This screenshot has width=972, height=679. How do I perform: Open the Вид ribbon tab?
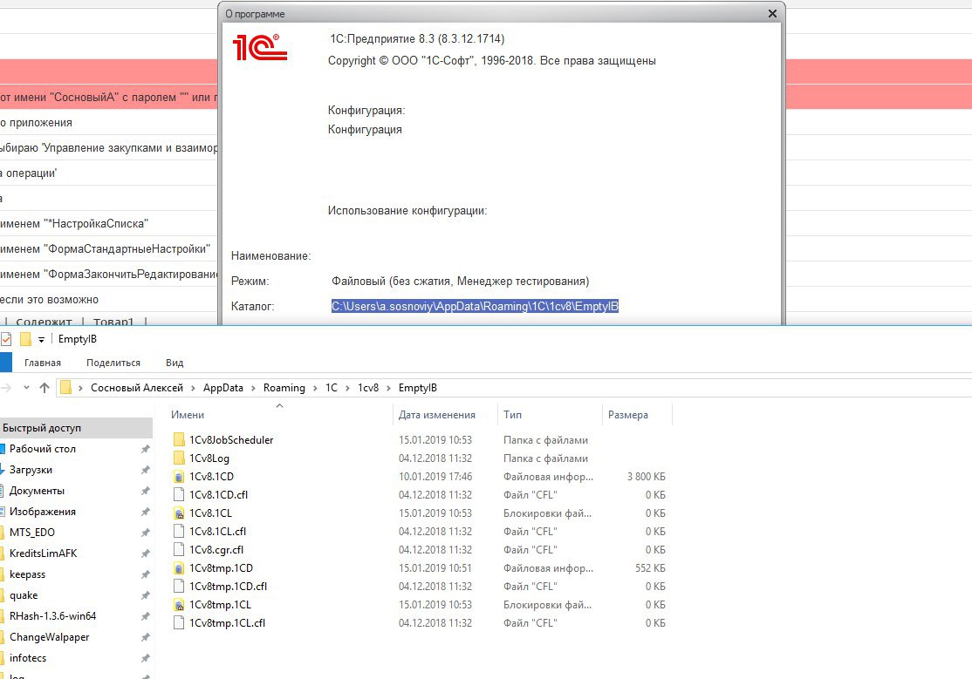point(175,363)
